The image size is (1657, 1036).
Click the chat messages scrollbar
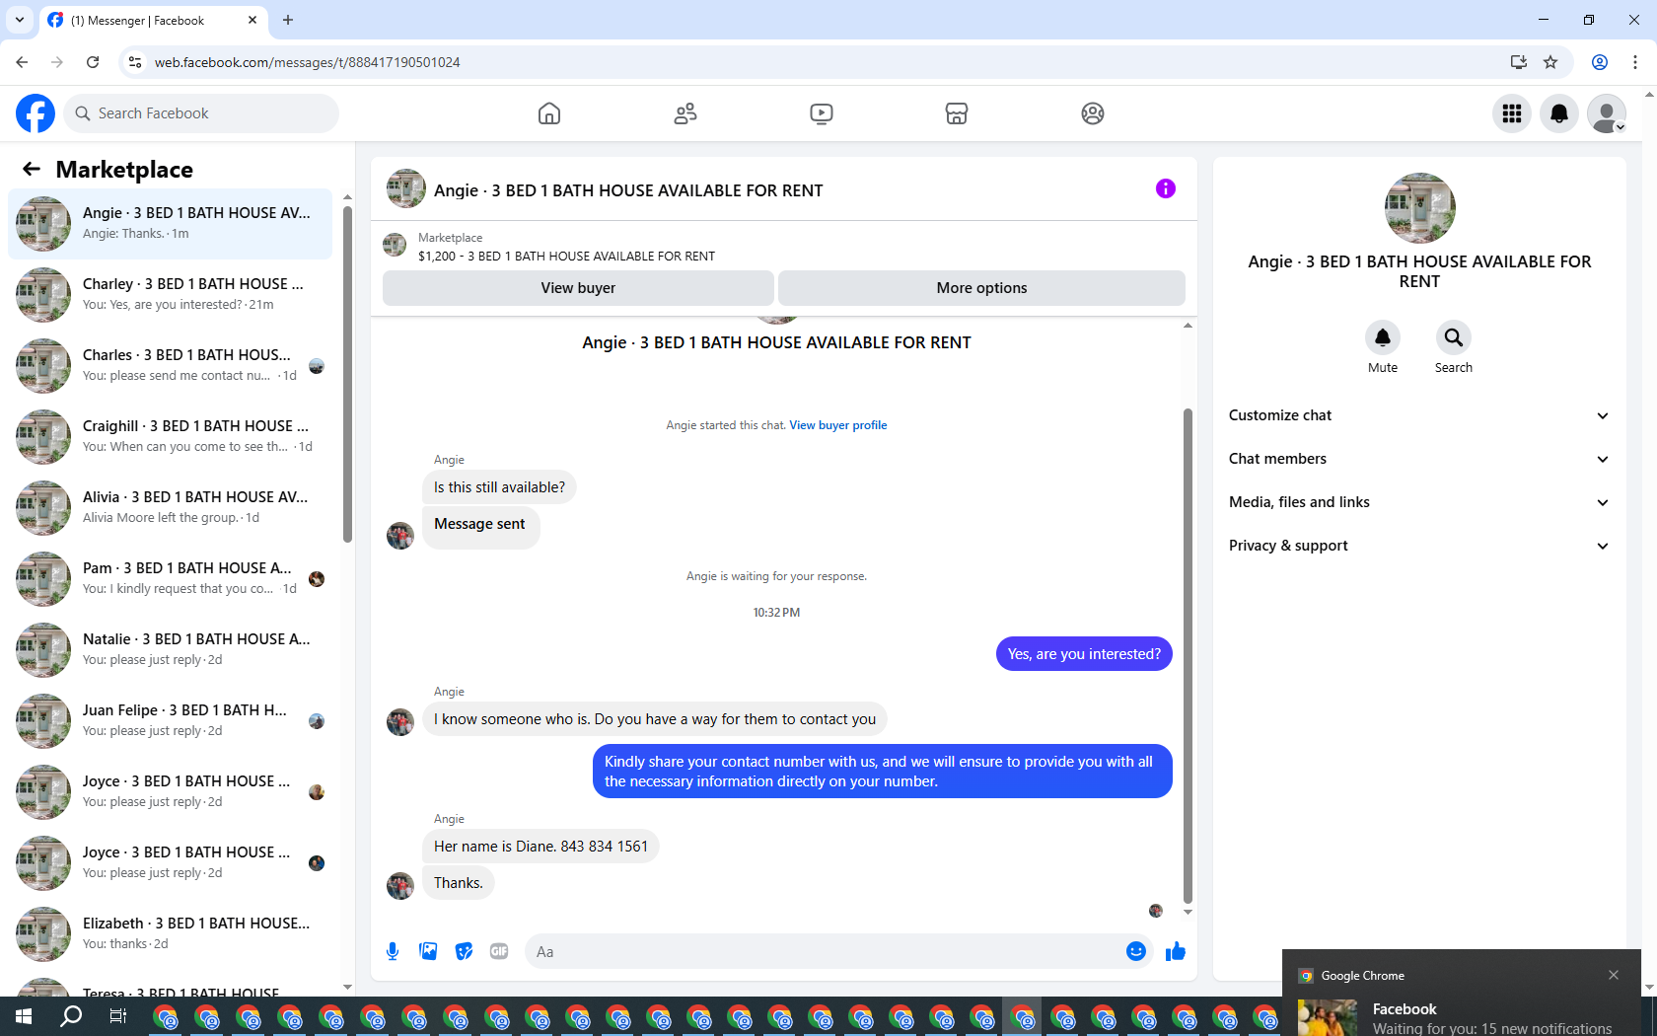1188,656
